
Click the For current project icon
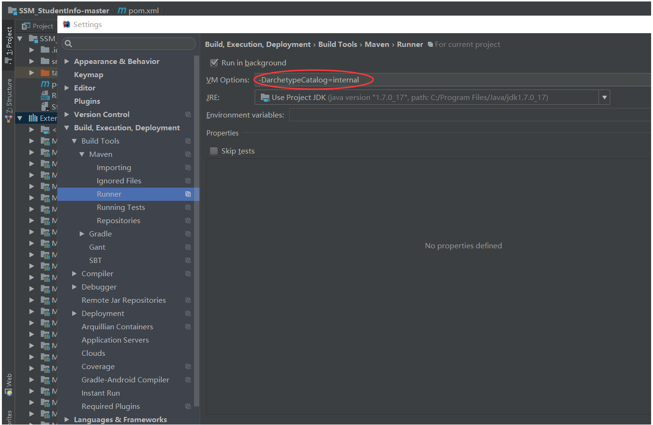(430, 45)
